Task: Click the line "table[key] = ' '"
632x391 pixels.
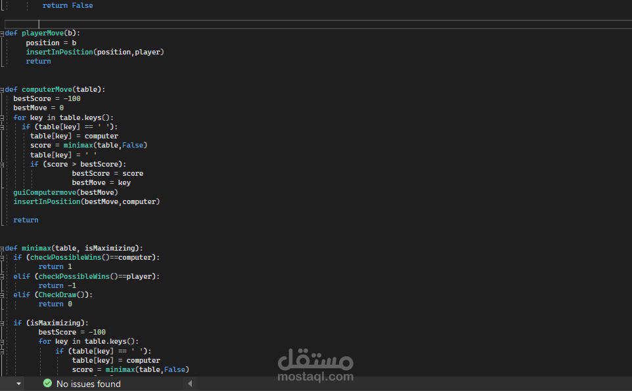Action: coord(63,155)
